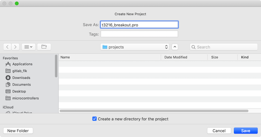This screenshot has height=137, width=261.
Task: Sort by the Kind column header
Action: coord(249,57)
